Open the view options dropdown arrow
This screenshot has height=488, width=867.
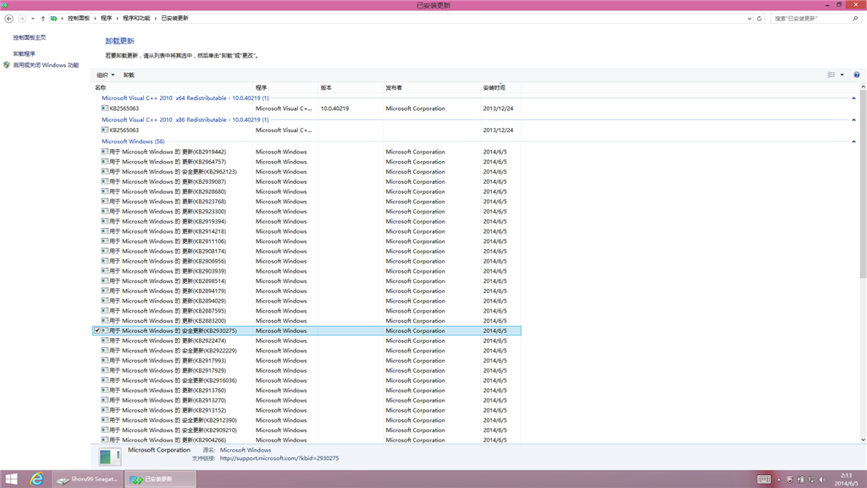point(842,75)
